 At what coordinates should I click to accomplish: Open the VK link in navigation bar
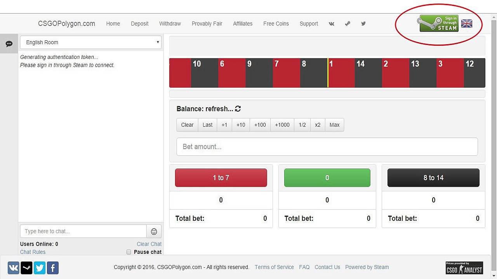[x=331, y=24]
